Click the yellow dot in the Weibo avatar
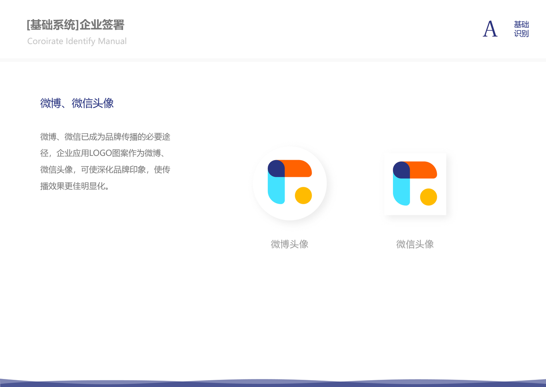The height and width of the screenshot is (387, 546). click(303, 195)
